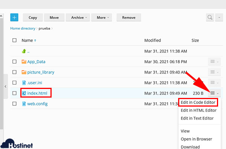226x149 pixels.
Task: Click the blue plus add button
Action: point(14,18)
